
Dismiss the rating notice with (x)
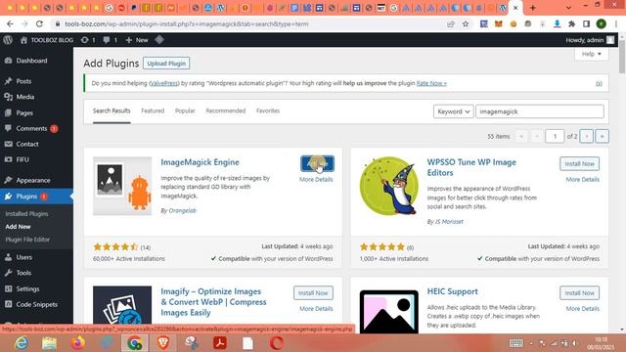599,83
